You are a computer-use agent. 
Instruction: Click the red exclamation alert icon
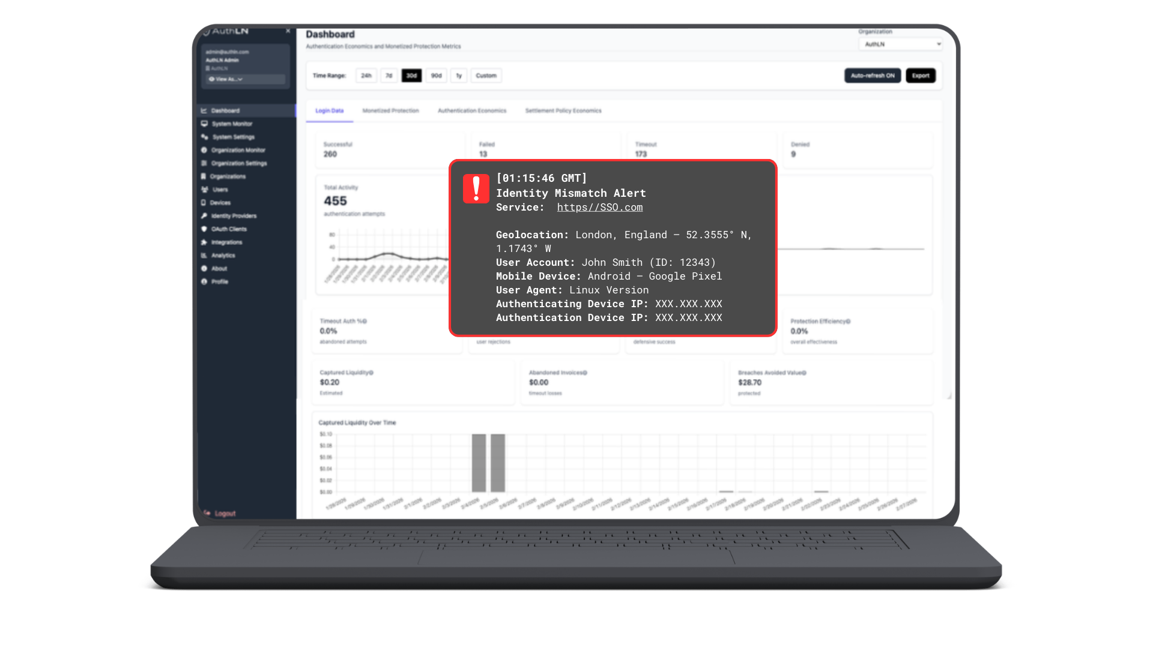click(x=476, y=188)
